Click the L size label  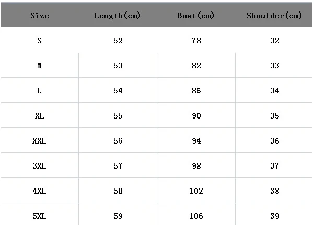[x=39, y=91]
